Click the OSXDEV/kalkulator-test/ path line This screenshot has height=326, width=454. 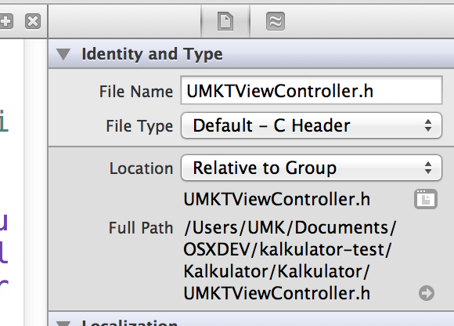(x=287, y=249)
